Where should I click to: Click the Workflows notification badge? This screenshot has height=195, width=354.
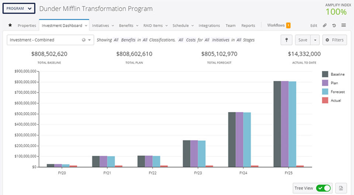click(x=288, y=25)
